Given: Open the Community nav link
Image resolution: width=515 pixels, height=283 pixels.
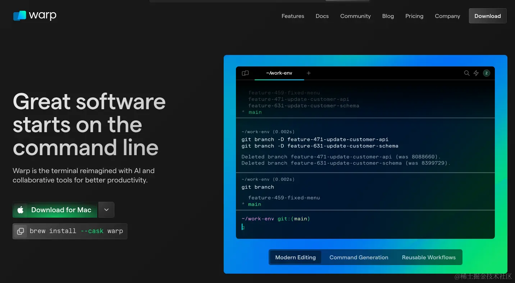Looking at the screenshot, I should point(355,16).
